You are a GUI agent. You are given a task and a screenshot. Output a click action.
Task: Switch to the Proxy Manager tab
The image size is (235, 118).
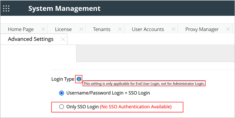coord(202,29)
